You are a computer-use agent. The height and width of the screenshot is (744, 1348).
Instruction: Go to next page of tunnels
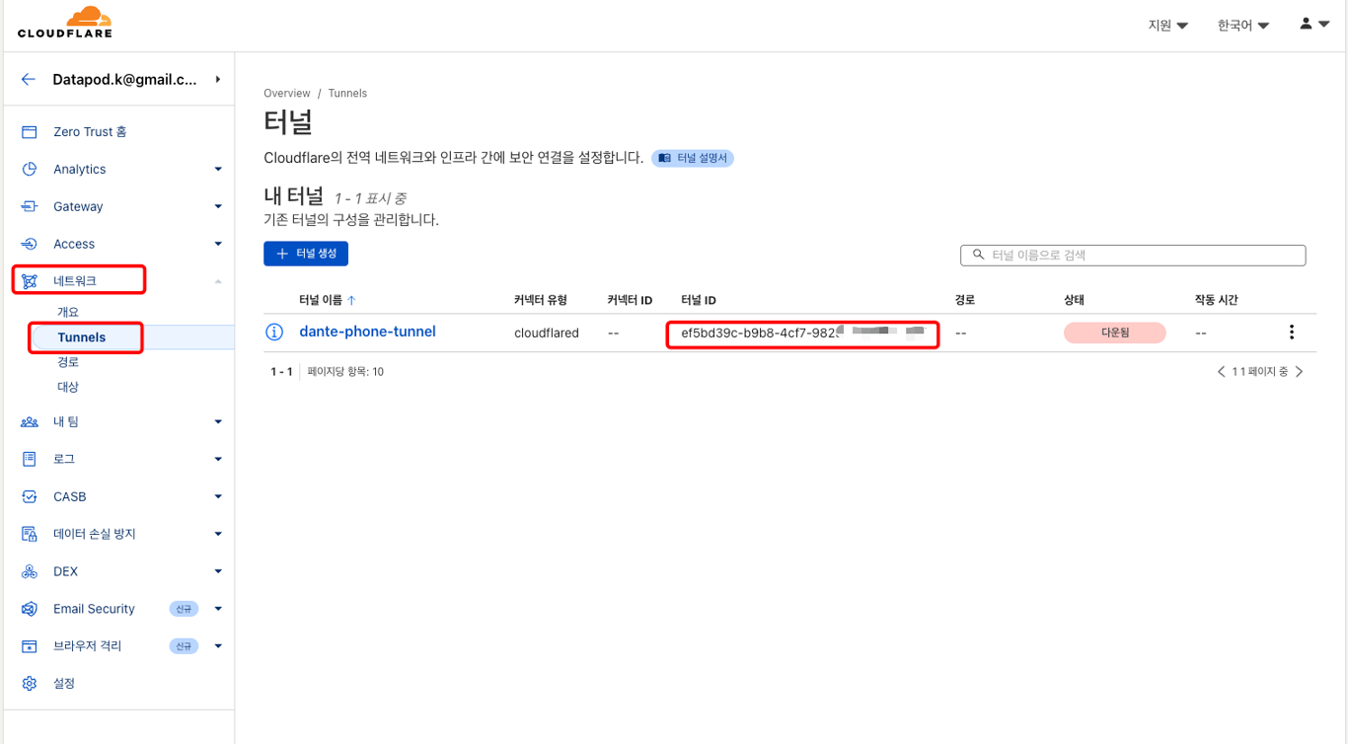coord(1300,372)
